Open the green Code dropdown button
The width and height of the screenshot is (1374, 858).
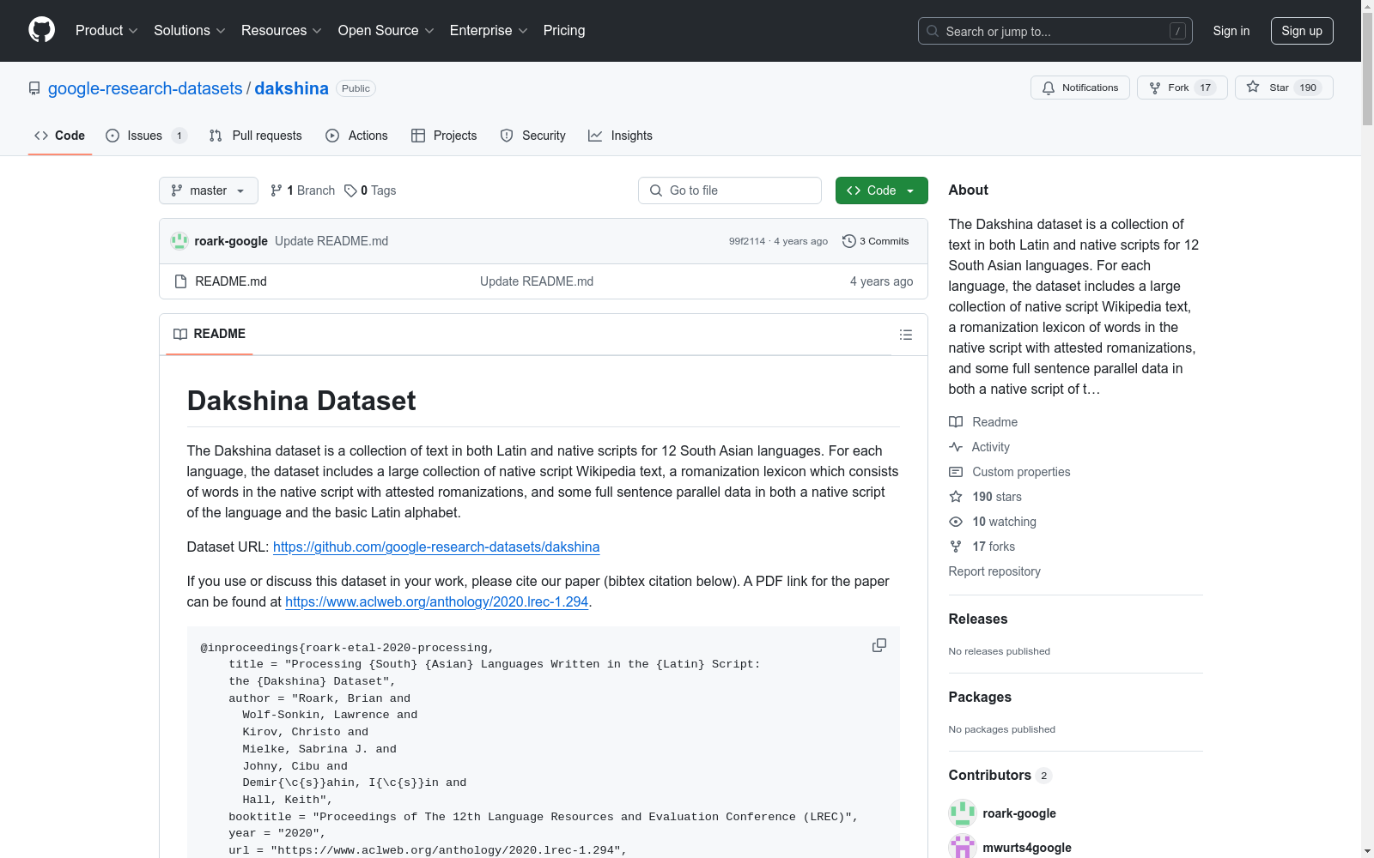[881, 190]
